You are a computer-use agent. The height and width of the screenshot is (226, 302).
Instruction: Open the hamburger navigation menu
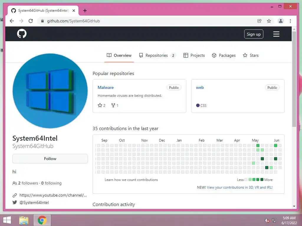276,34
